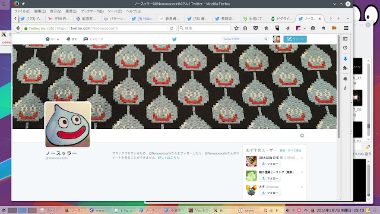Save page with the Pocket icon
Screen dimensions: 380x214
(255, 28)
